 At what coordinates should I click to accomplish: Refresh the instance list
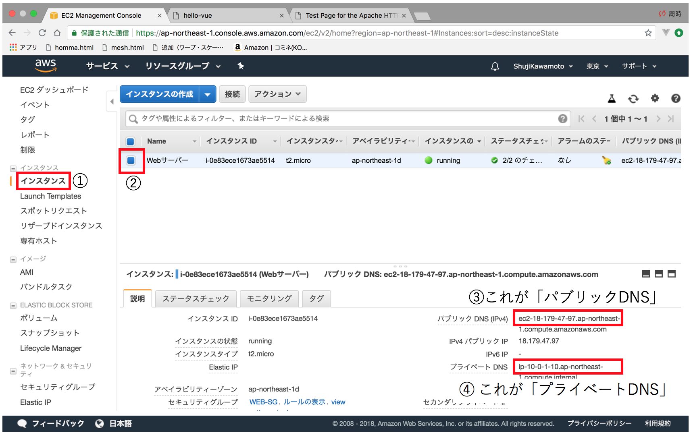click(633, 98)
